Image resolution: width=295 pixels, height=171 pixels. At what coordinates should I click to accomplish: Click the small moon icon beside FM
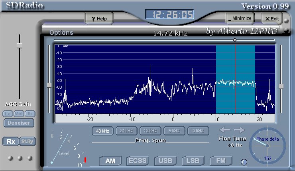point(244,162)
